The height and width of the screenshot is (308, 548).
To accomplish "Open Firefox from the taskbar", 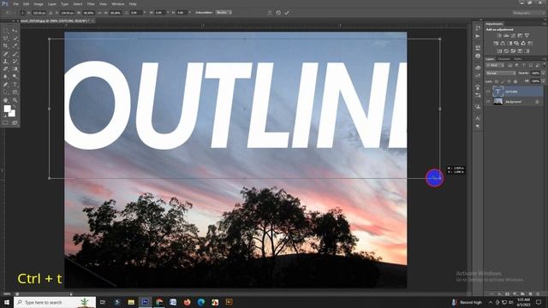I will coord(187,302).
